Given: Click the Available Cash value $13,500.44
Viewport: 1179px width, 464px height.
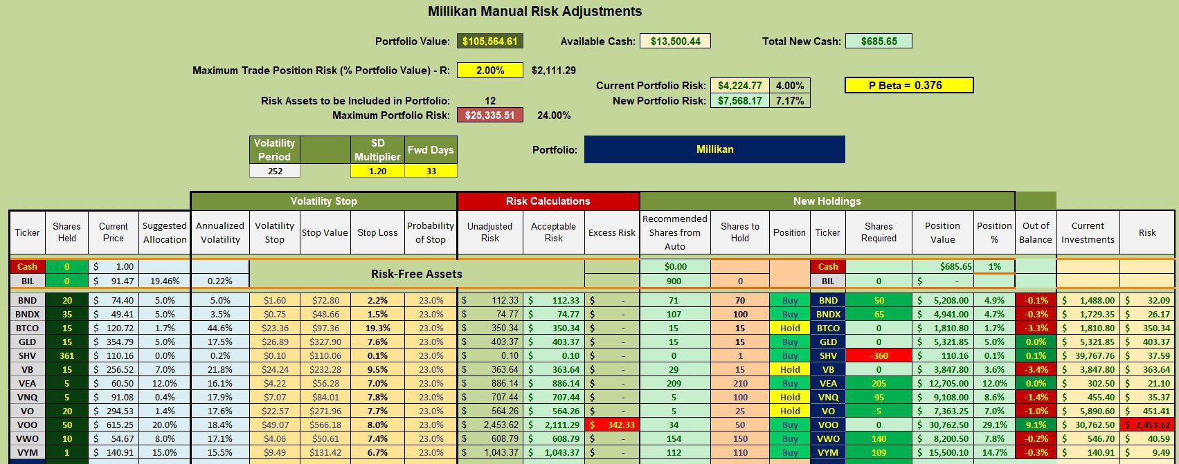Looking at the screenshot, I should 676,41.
